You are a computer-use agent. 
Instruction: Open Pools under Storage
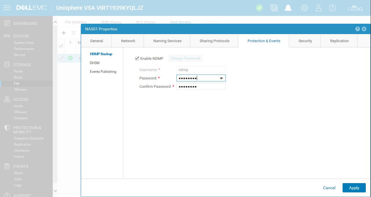[18, 71]
